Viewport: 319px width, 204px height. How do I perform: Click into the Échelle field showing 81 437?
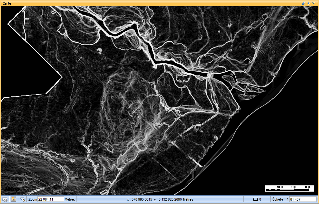pyautogui.click(x=303, y=199)
